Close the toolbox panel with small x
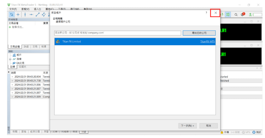265x138 pixels. [9, 72]
